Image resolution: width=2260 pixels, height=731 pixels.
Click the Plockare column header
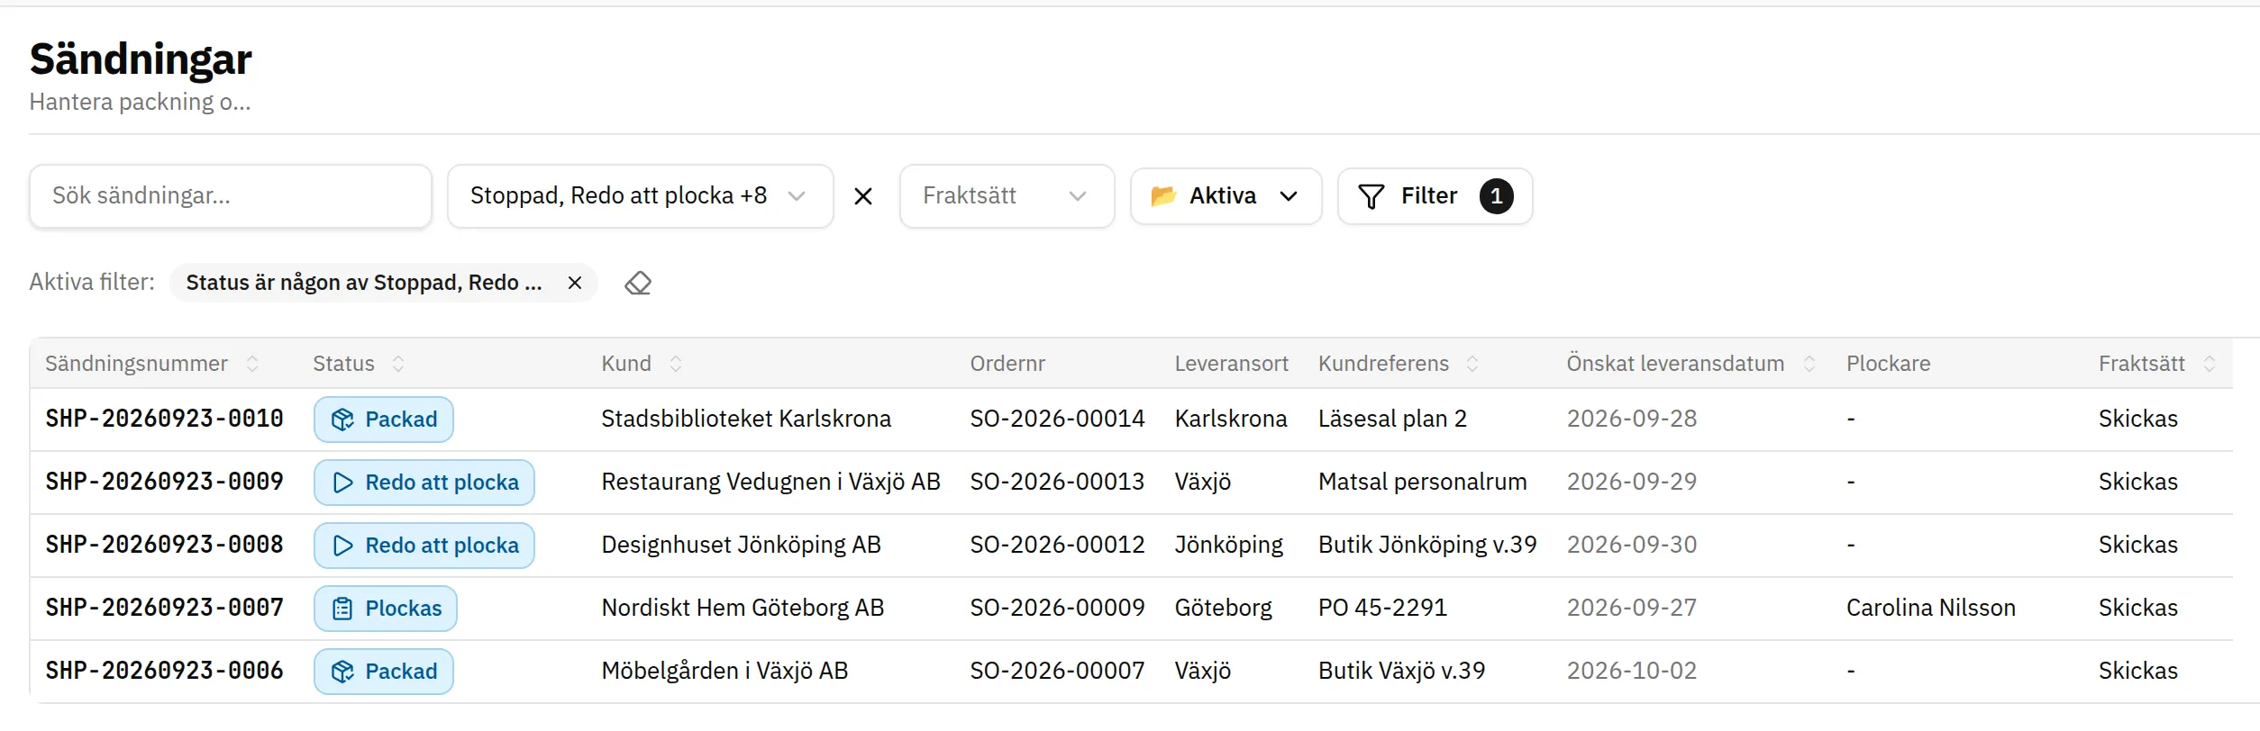tap(1888, 364)
